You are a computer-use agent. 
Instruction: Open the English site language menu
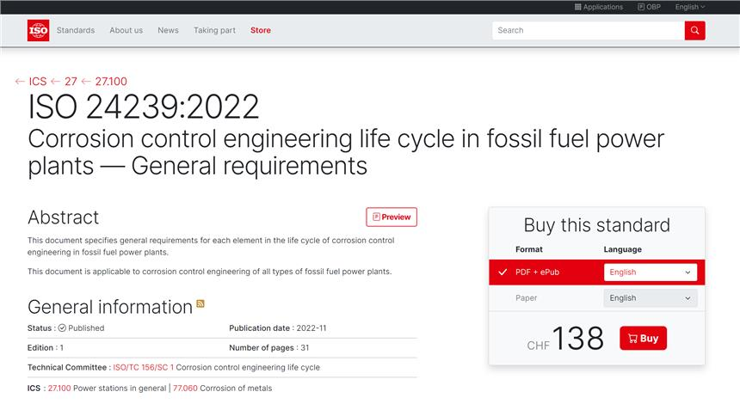point(689,7)
